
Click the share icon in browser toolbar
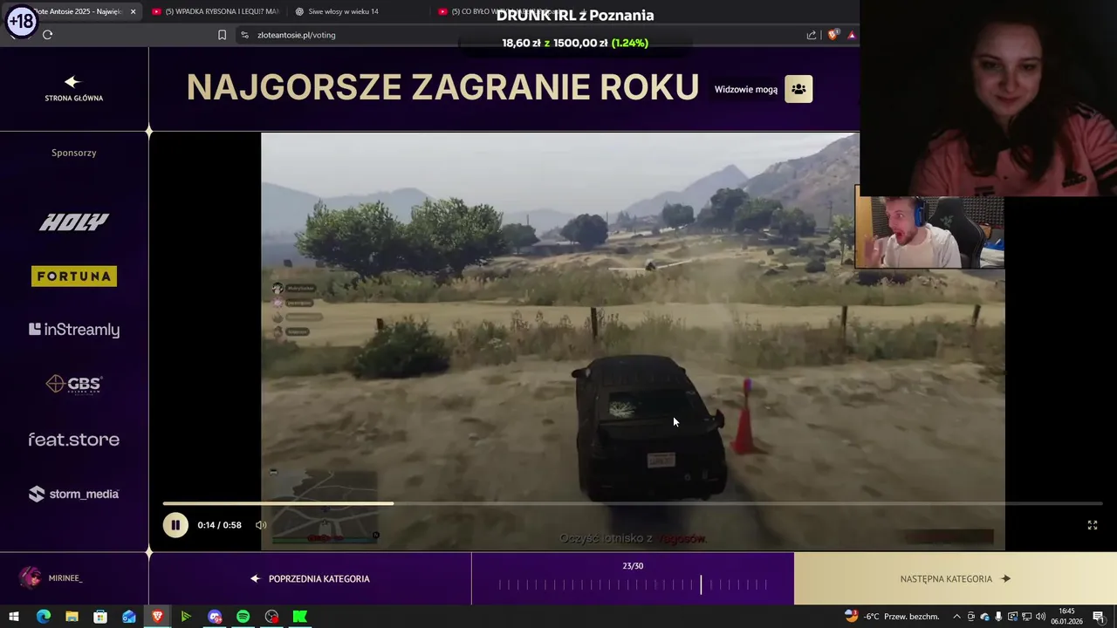[812, 35]
